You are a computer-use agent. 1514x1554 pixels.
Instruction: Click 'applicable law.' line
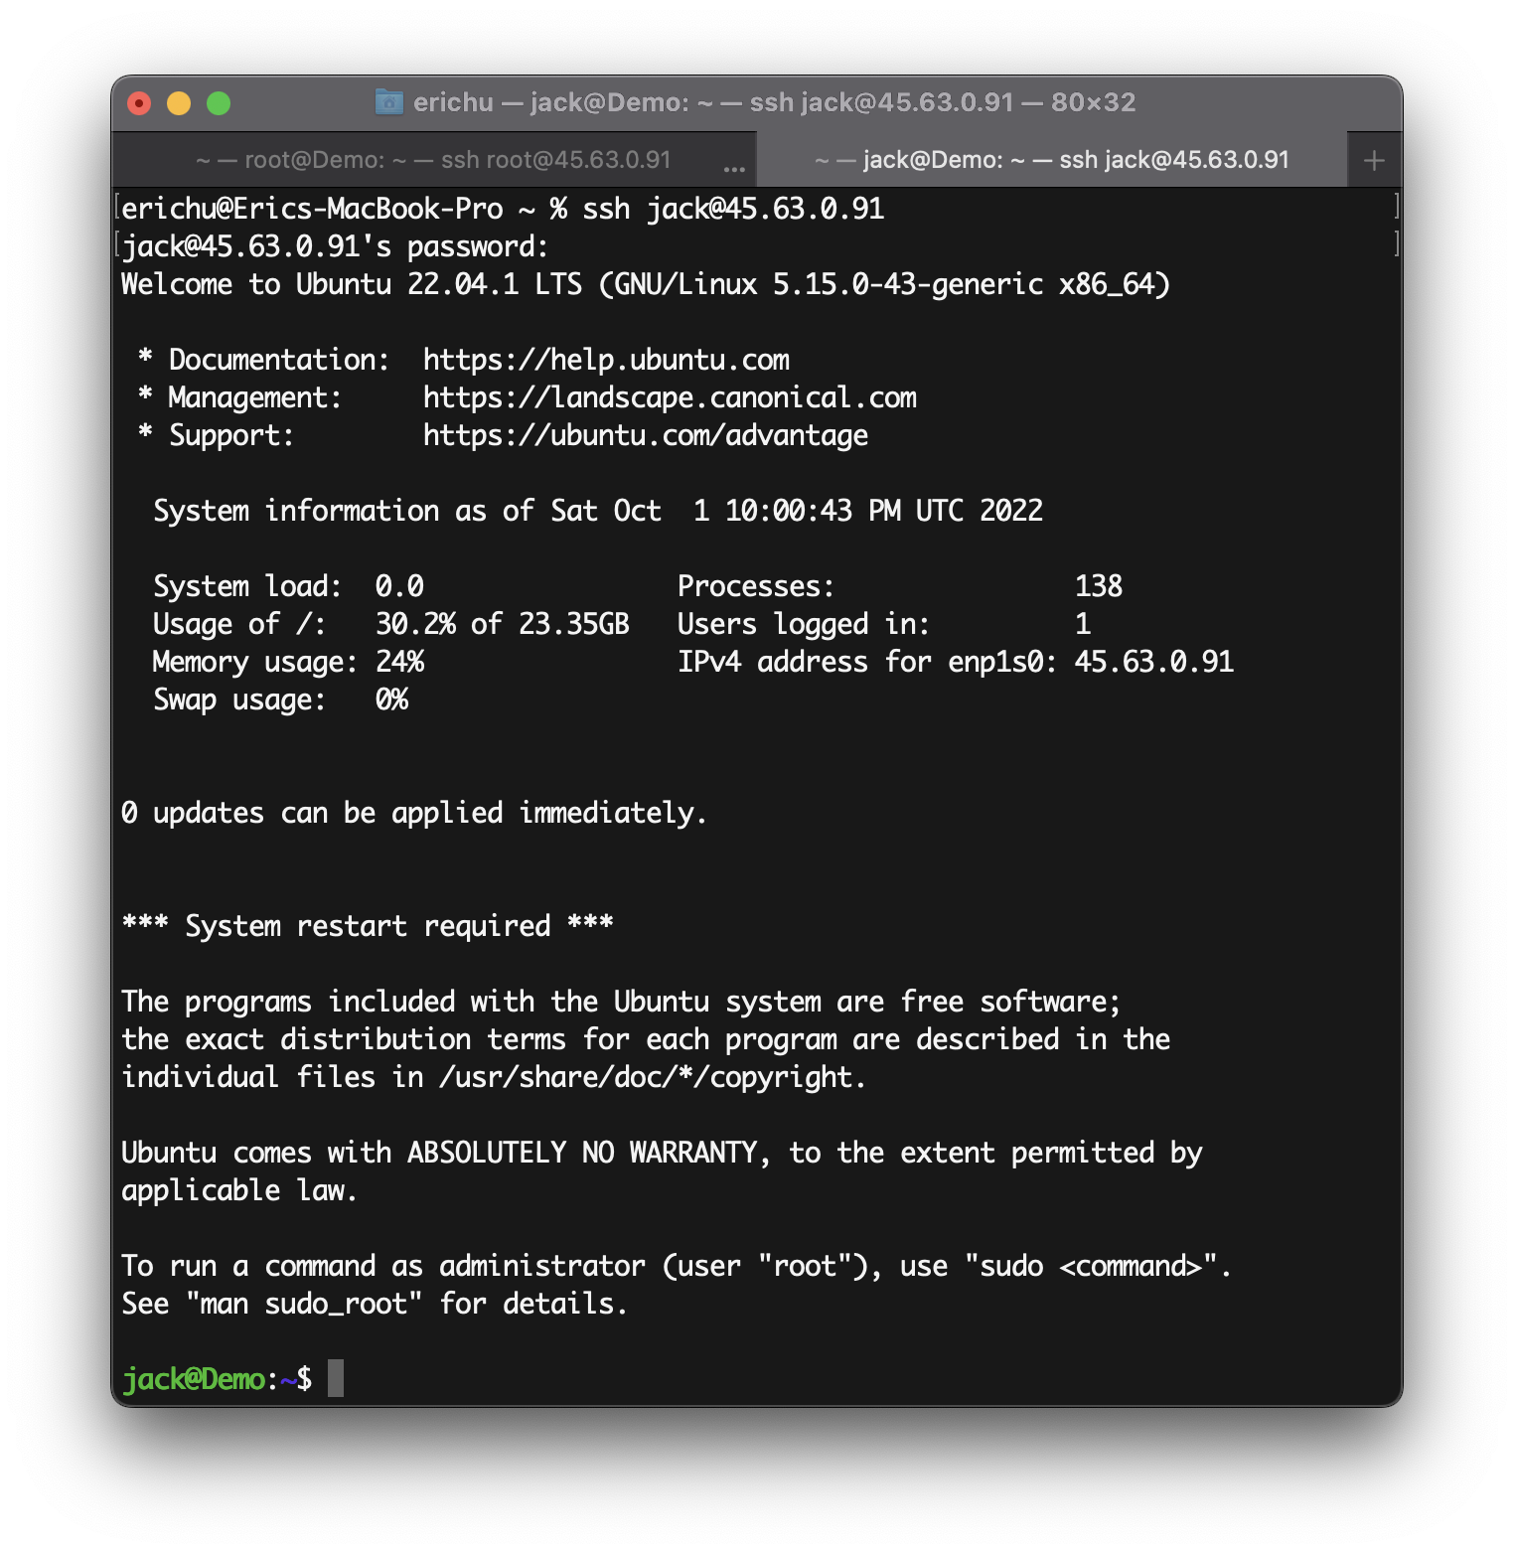[x=239, y=1190]
